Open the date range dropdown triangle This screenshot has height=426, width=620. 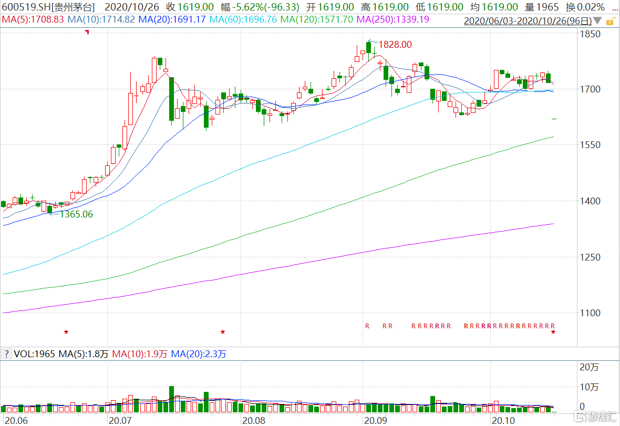597,21
